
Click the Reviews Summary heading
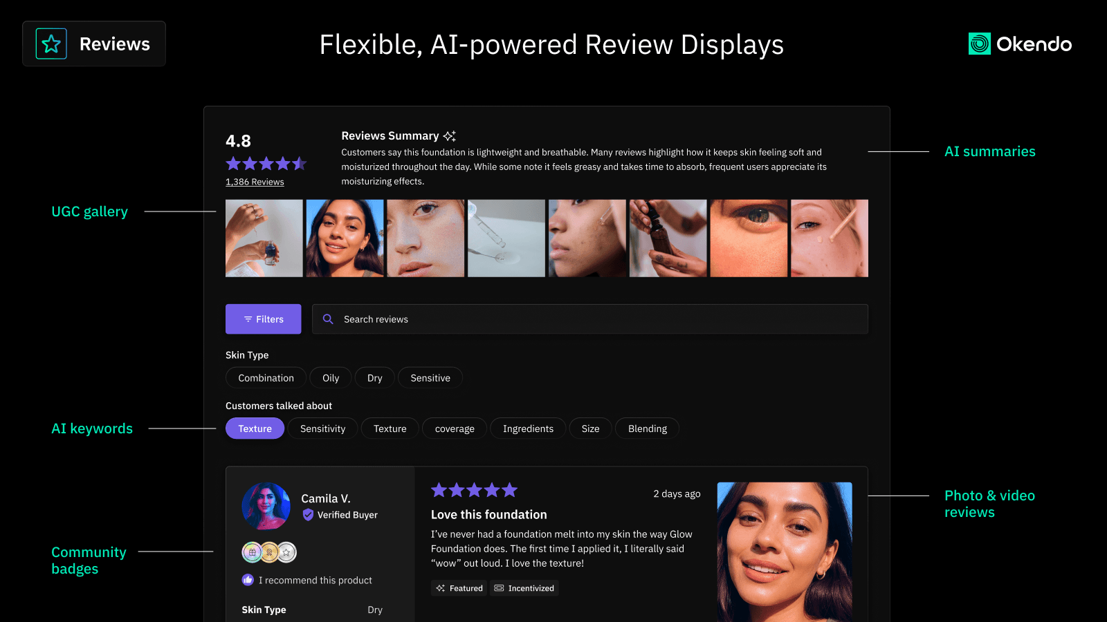390,136
